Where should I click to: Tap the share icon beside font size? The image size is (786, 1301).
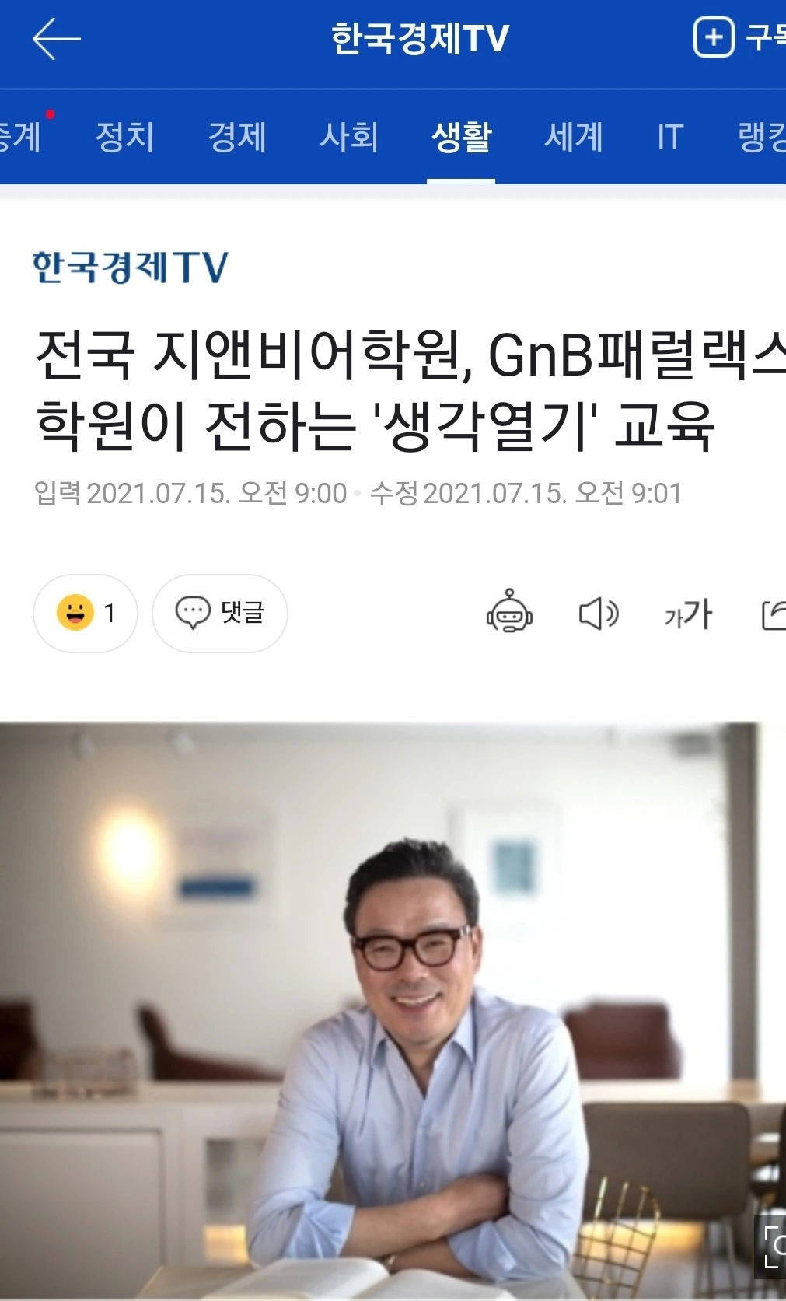774,614
